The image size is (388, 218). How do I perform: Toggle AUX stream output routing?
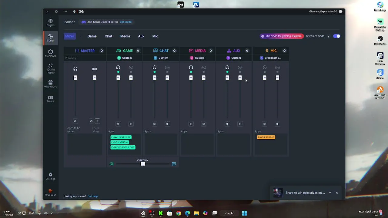coord(240,68)
